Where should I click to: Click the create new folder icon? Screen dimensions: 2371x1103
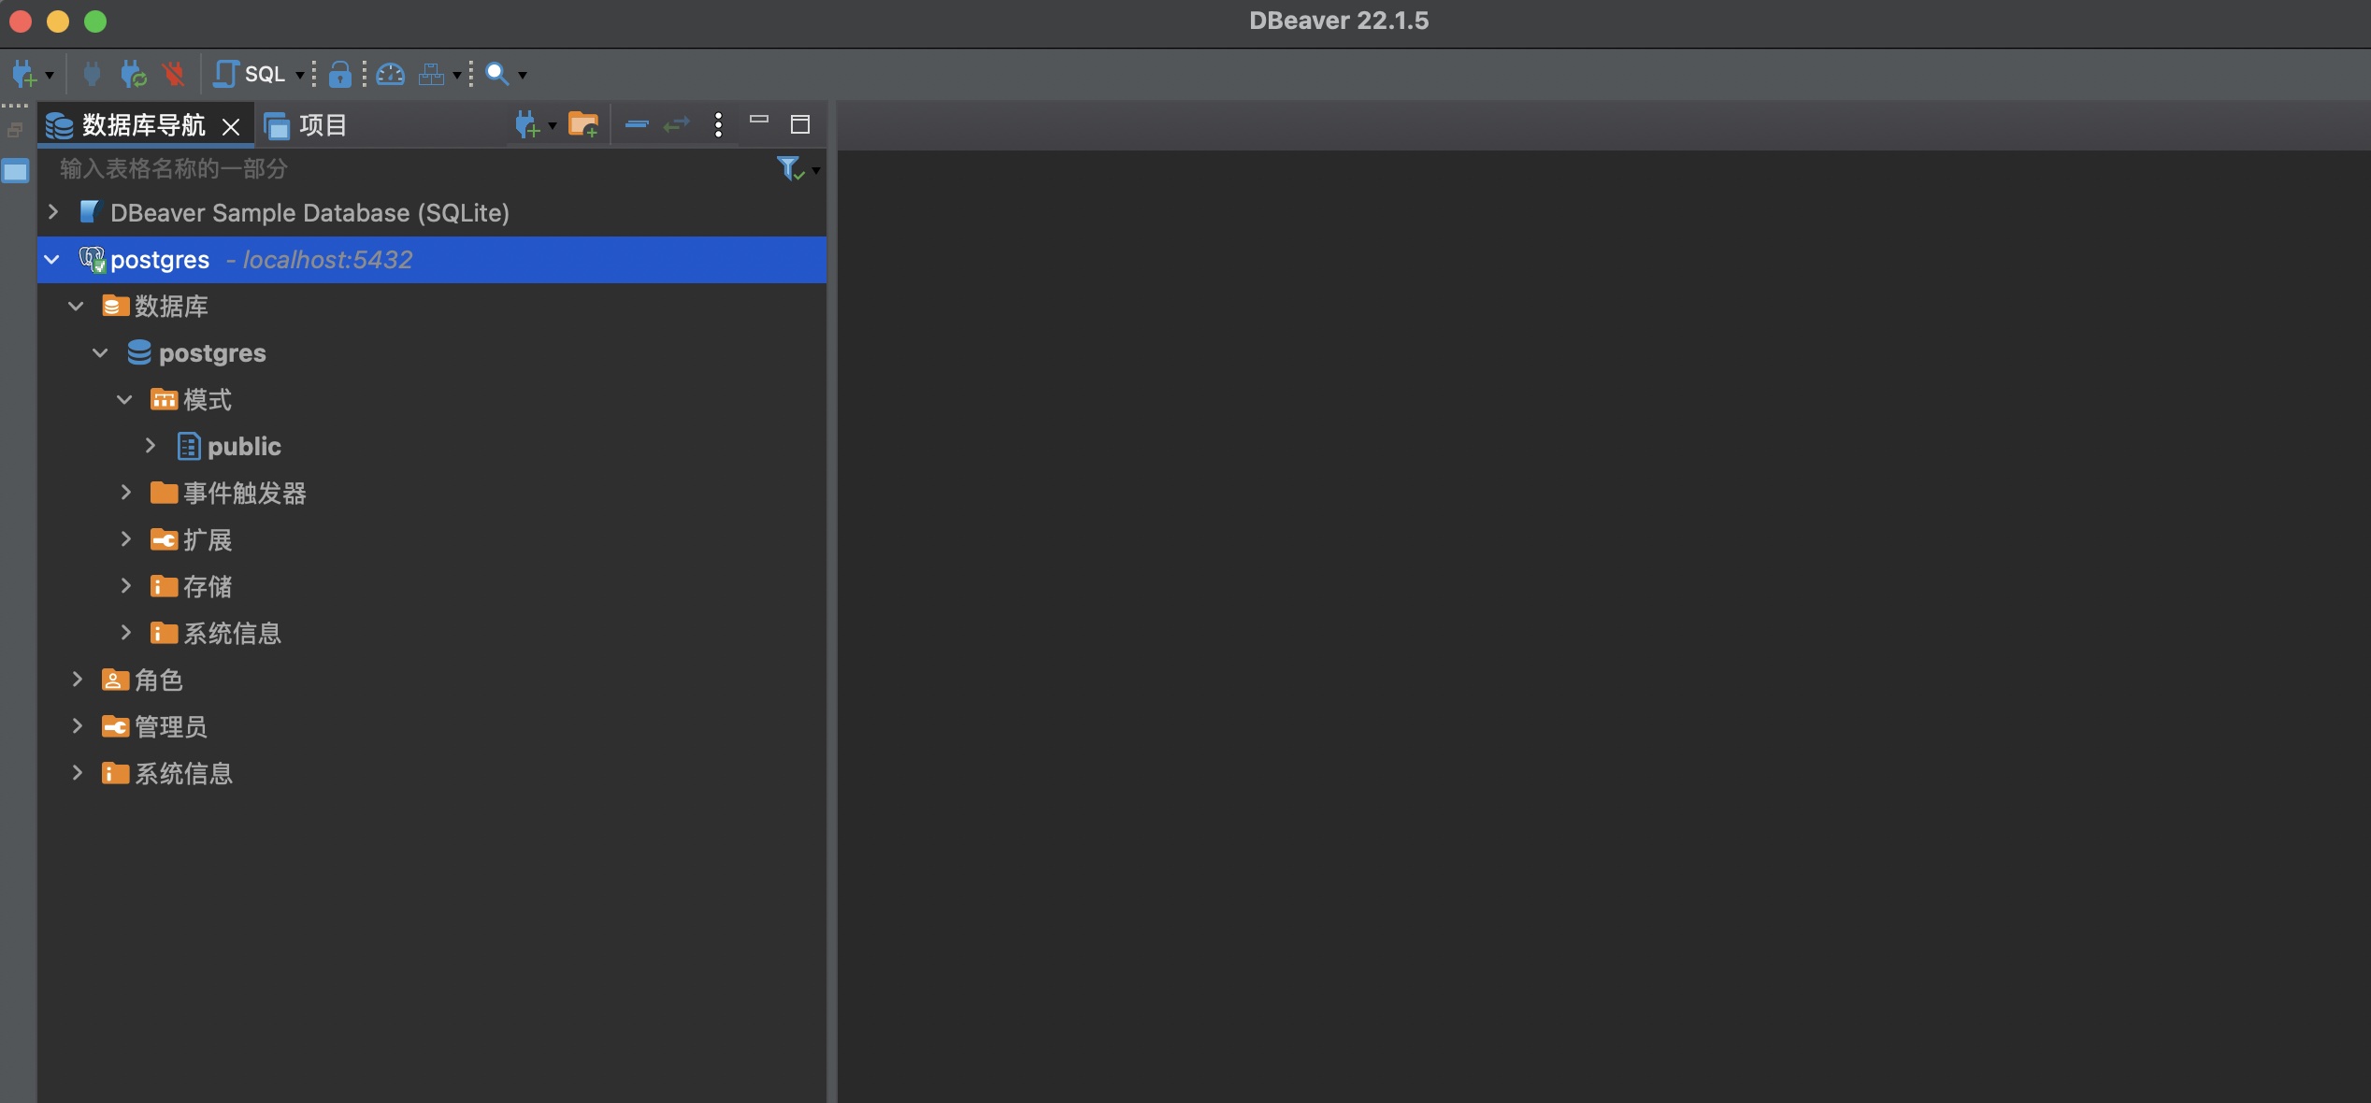583,124
